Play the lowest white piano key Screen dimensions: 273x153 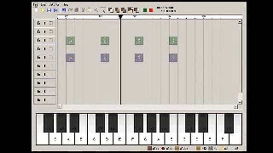(x=42, y=139)
